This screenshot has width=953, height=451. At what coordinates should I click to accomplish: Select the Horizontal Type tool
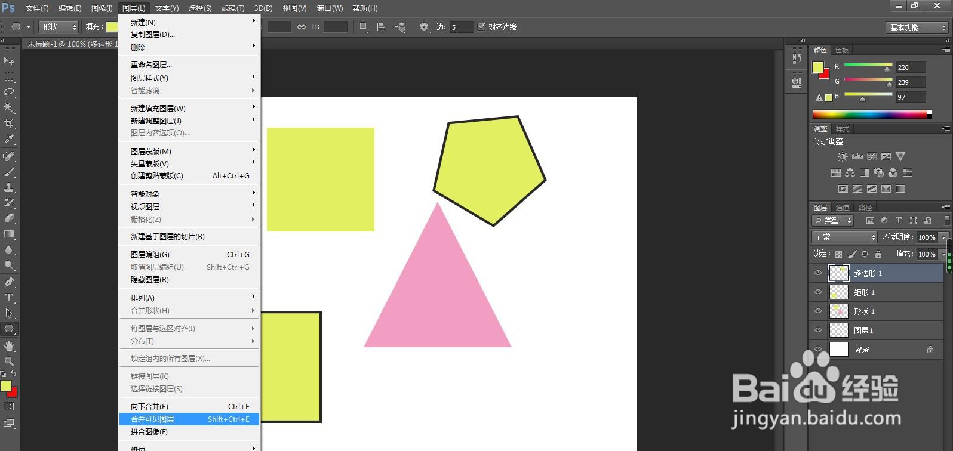pyautogui.click(x=9, y=298)
